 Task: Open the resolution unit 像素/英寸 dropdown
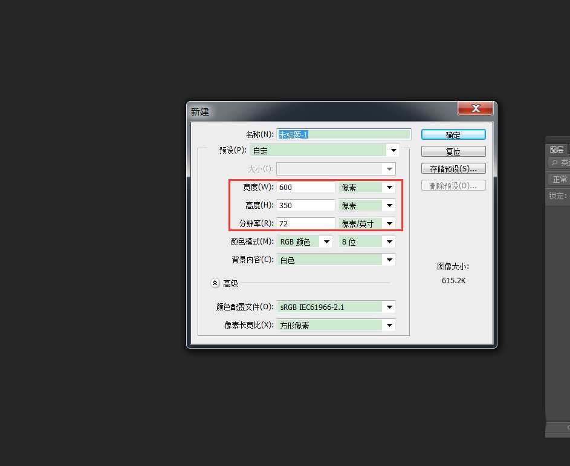(390, 223)
